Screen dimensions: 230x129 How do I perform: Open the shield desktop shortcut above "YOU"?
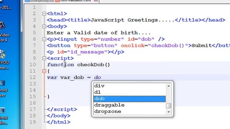[3, 54]
